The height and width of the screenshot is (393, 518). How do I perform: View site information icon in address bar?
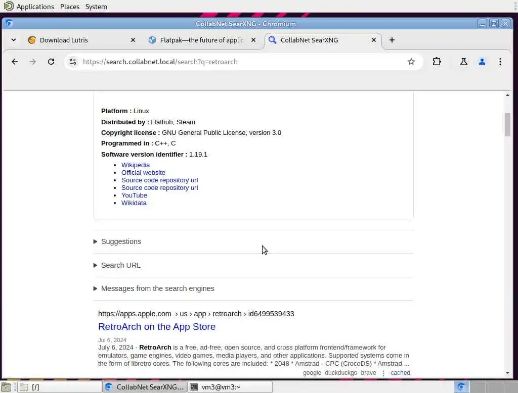pos(73,62)
